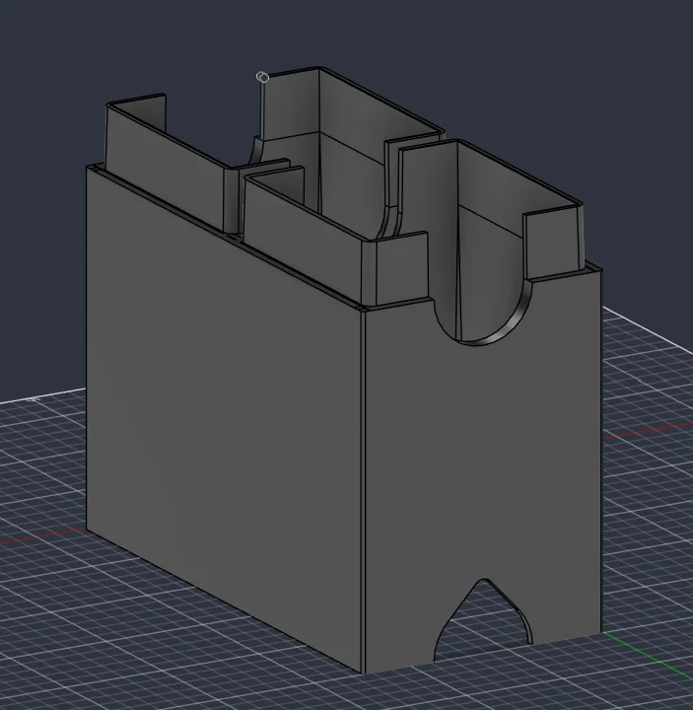This screenshot has height=710, width=693.
Task: Click the circular cursor marker at top corner
Action: (262, 78)
